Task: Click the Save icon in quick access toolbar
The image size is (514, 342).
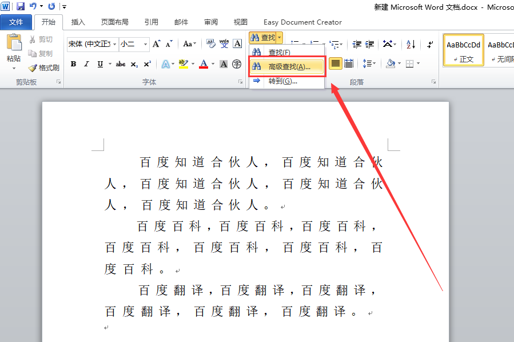Action: [21, 6]
